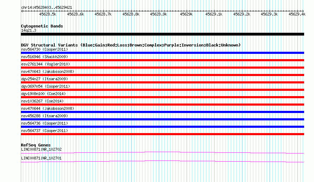Select the nsv1036267 (Coe2014) red bar
This screenshot has width=314, height=182.
[162, 105]
